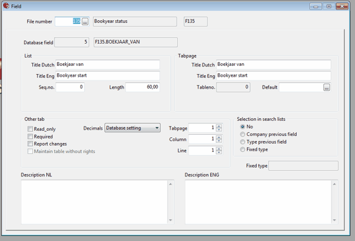Minimize the Field window
Screen dimensions: 355x241
tap(316, 6)
